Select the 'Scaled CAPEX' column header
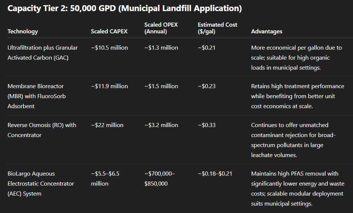 (109, 31)
